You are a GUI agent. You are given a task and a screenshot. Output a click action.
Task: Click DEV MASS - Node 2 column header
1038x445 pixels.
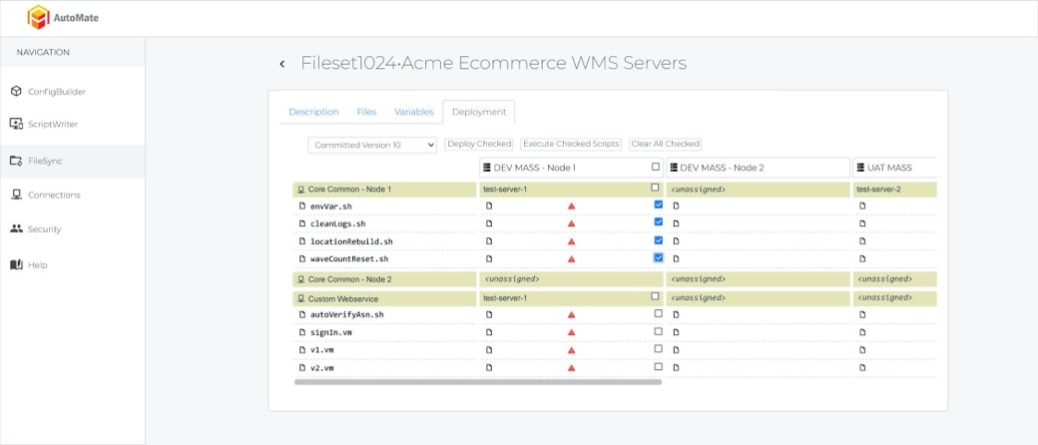(758, 168)
